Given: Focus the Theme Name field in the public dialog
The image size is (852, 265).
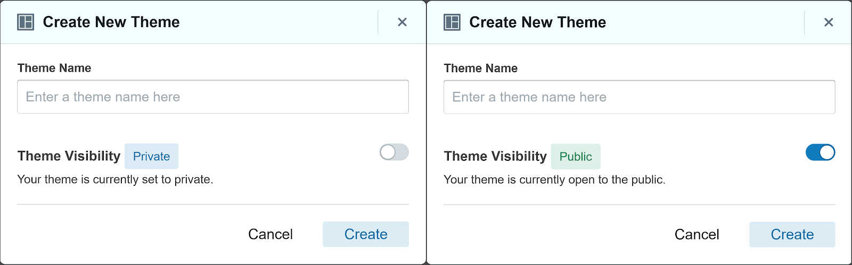Looking at the screenshot, I should 639,97.
